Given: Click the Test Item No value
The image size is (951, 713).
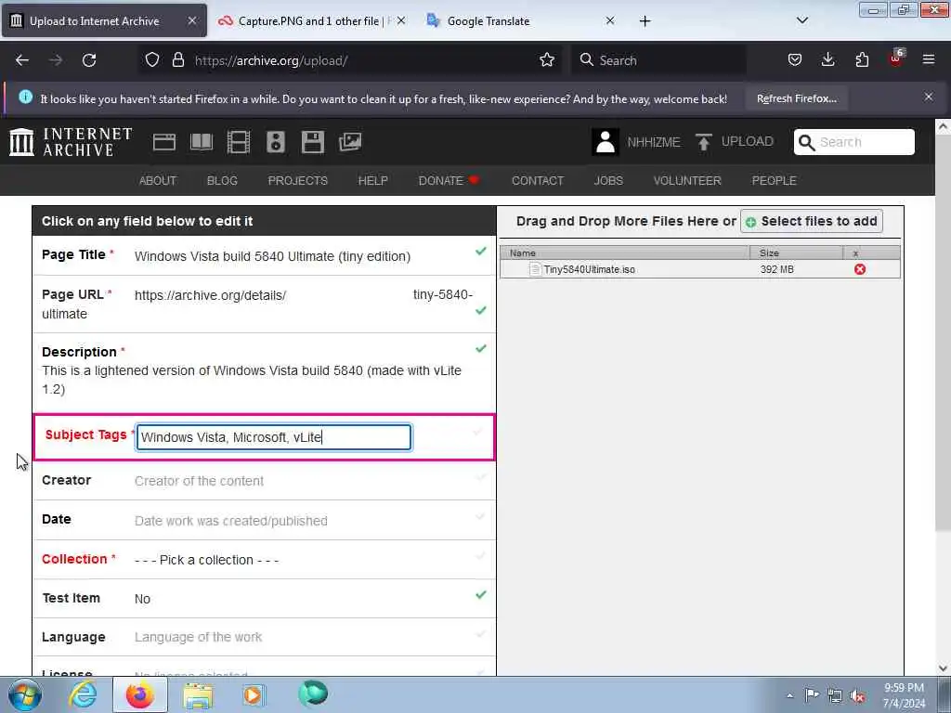Looking at the screenshot, I should [x=142, y=599].
